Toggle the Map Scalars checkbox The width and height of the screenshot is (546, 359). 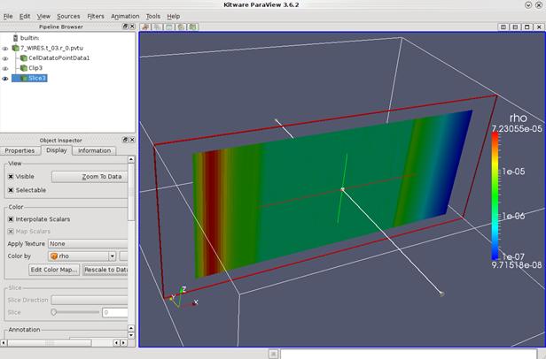[x=11, y=232]
